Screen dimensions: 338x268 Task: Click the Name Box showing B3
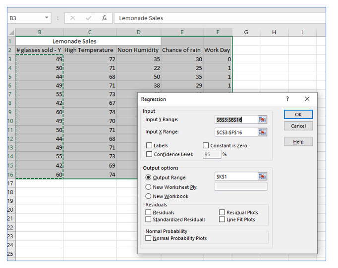(x=29, y=18)
